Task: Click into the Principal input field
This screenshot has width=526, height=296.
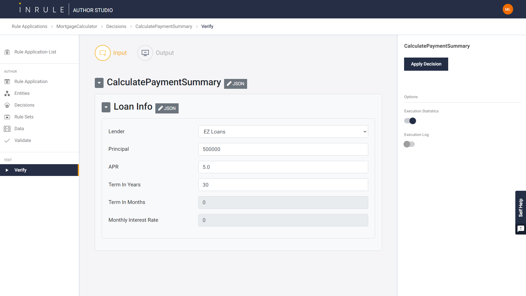Action: (283, 149)
